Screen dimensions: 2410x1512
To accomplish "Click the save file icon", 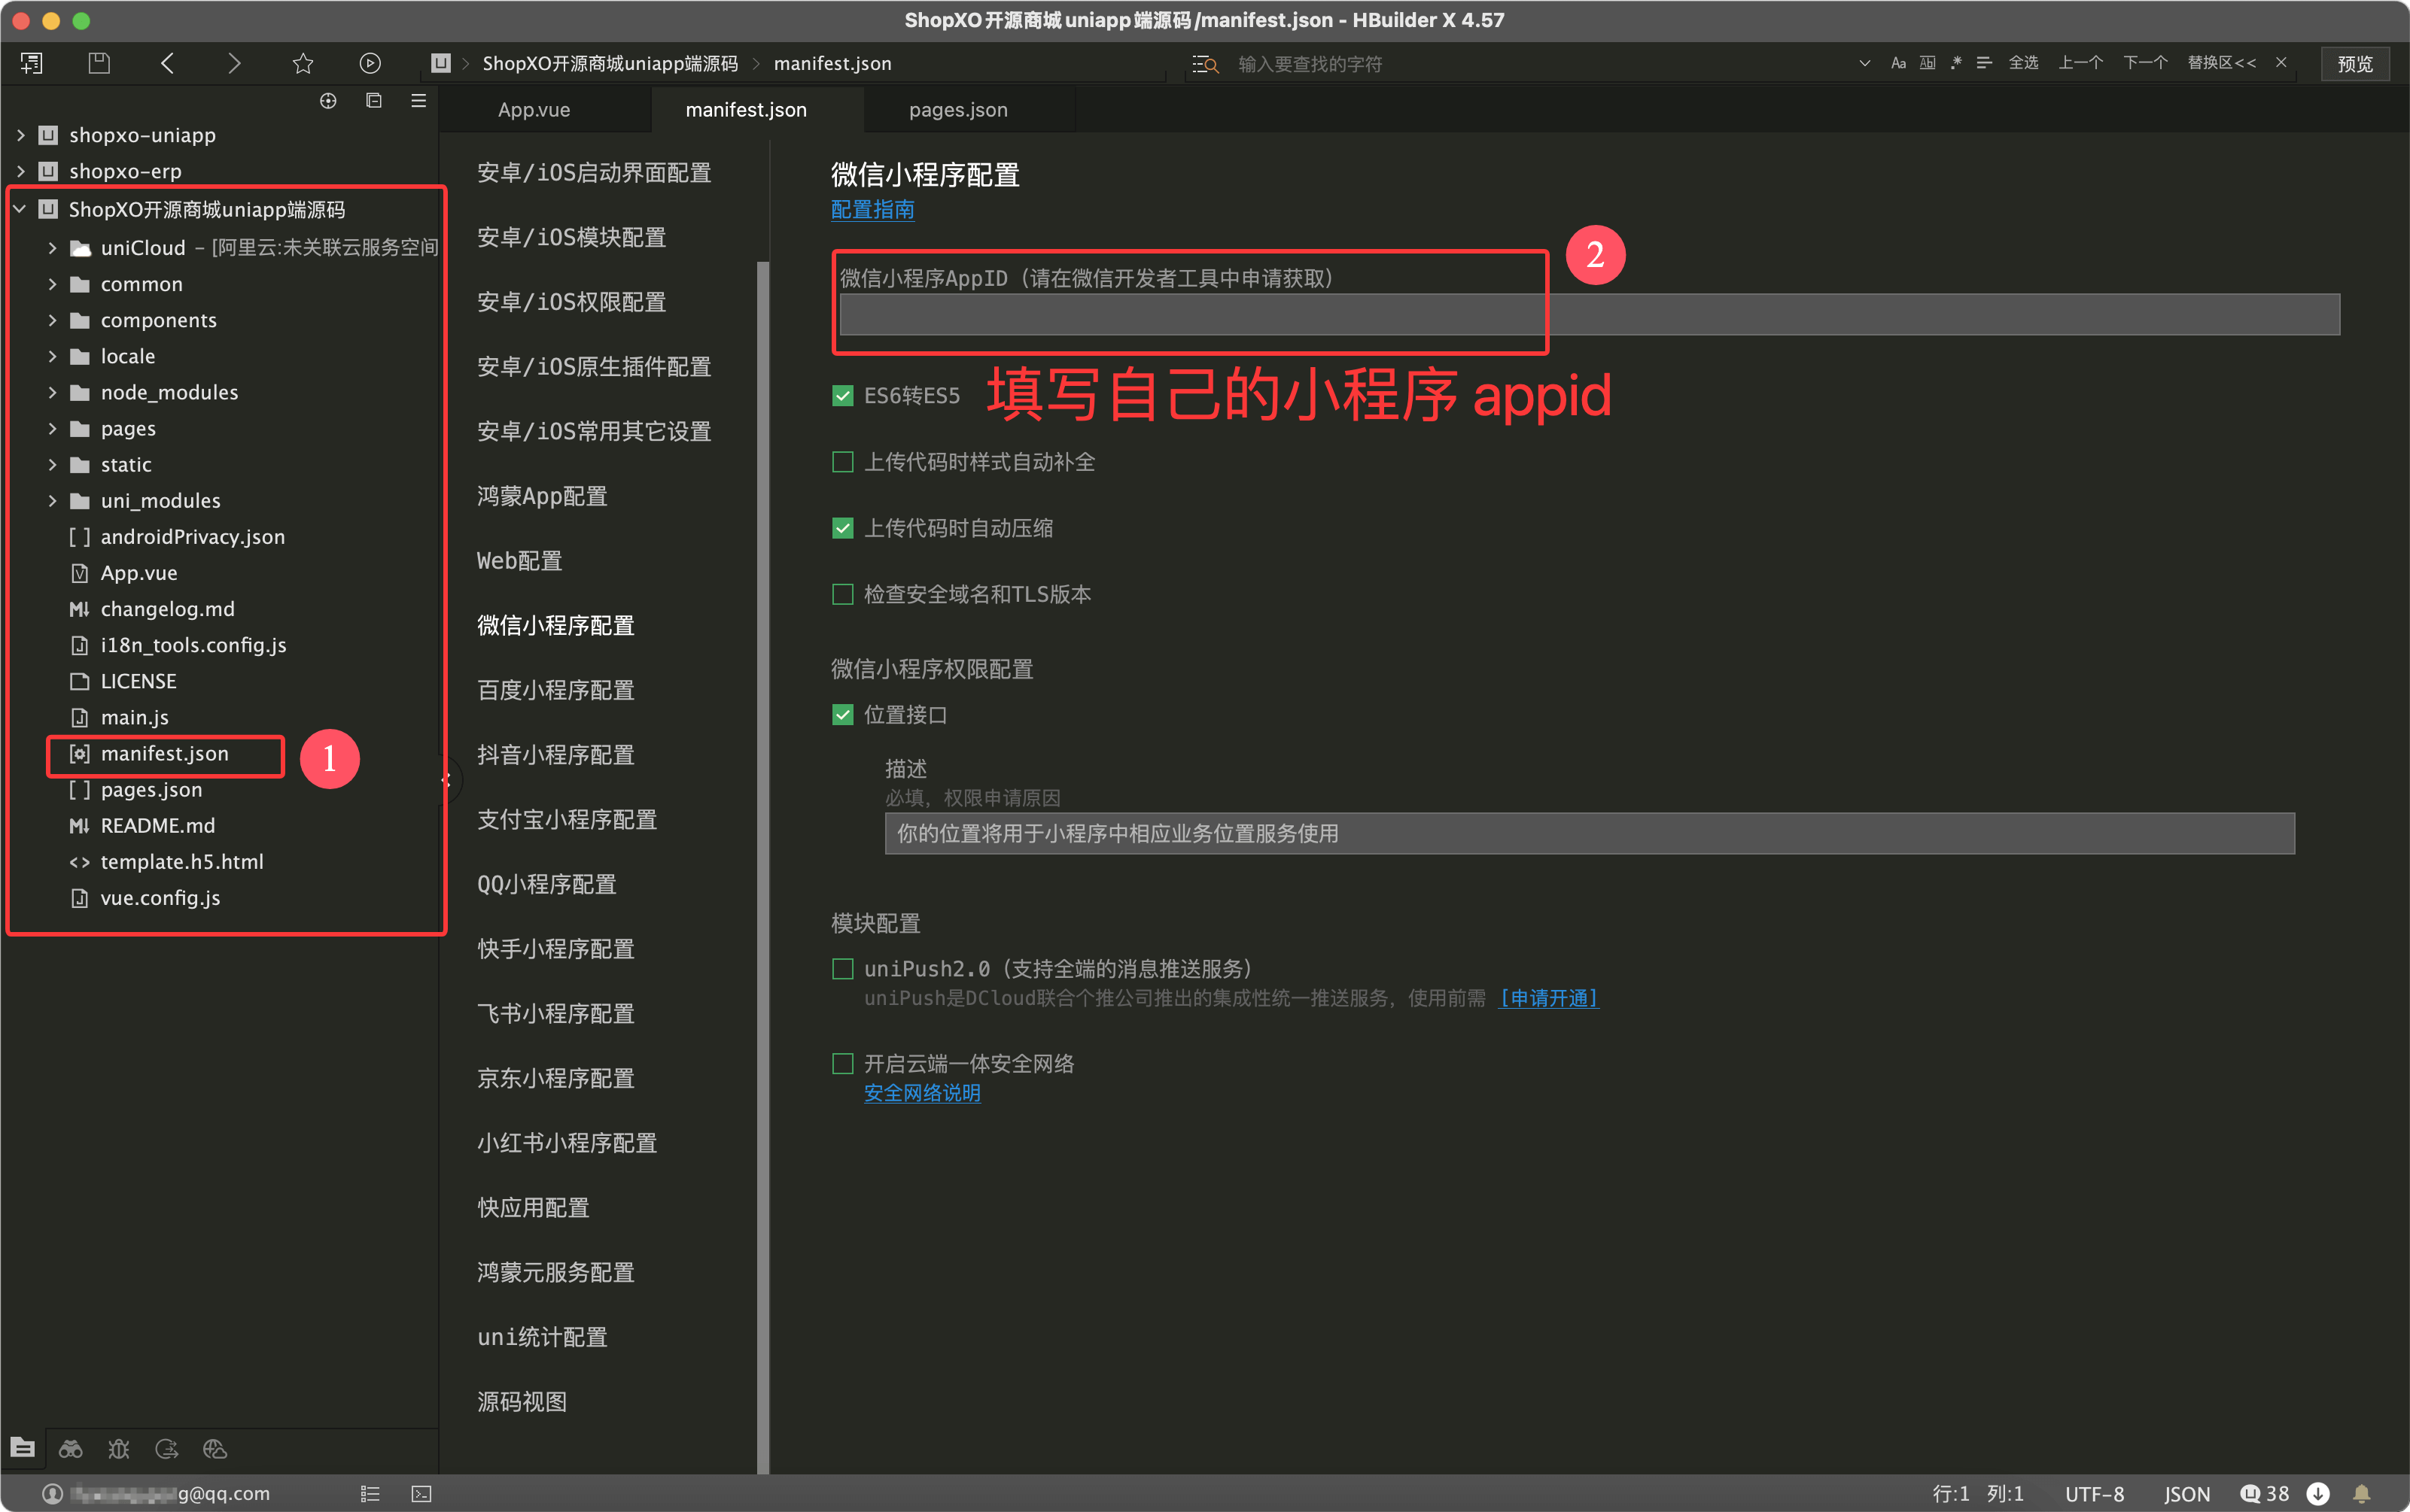I will 99,64.
